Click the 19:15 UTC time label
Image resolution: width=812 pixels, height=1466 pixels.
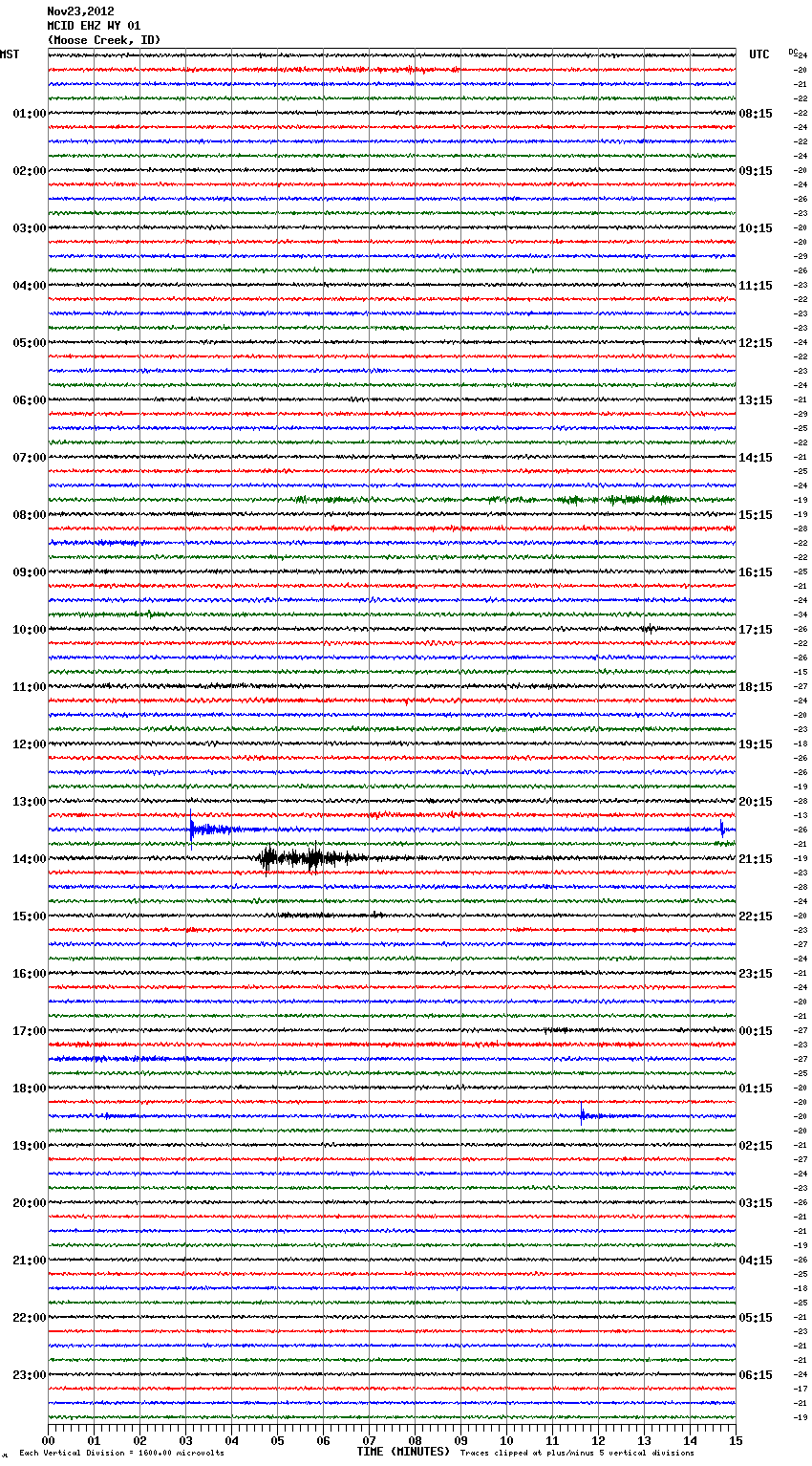pyautogui.click(x=756, y=744)
